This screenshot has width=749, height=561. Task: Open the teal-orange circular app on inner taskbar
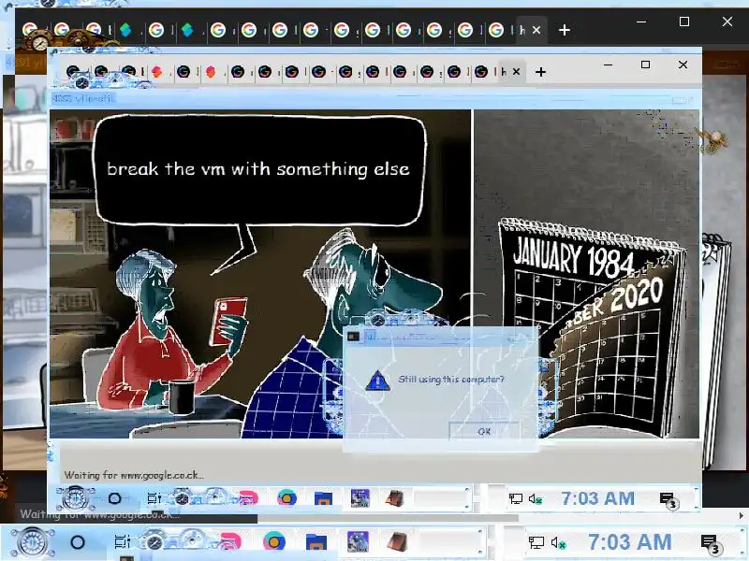coord(286,498)
